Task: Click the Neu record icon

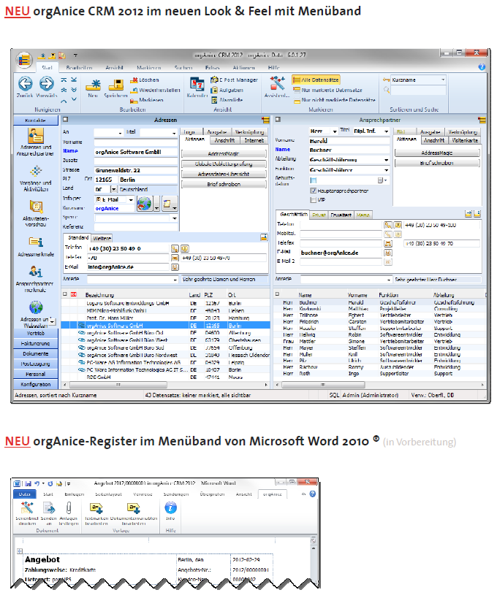Action: pos(93,85)
